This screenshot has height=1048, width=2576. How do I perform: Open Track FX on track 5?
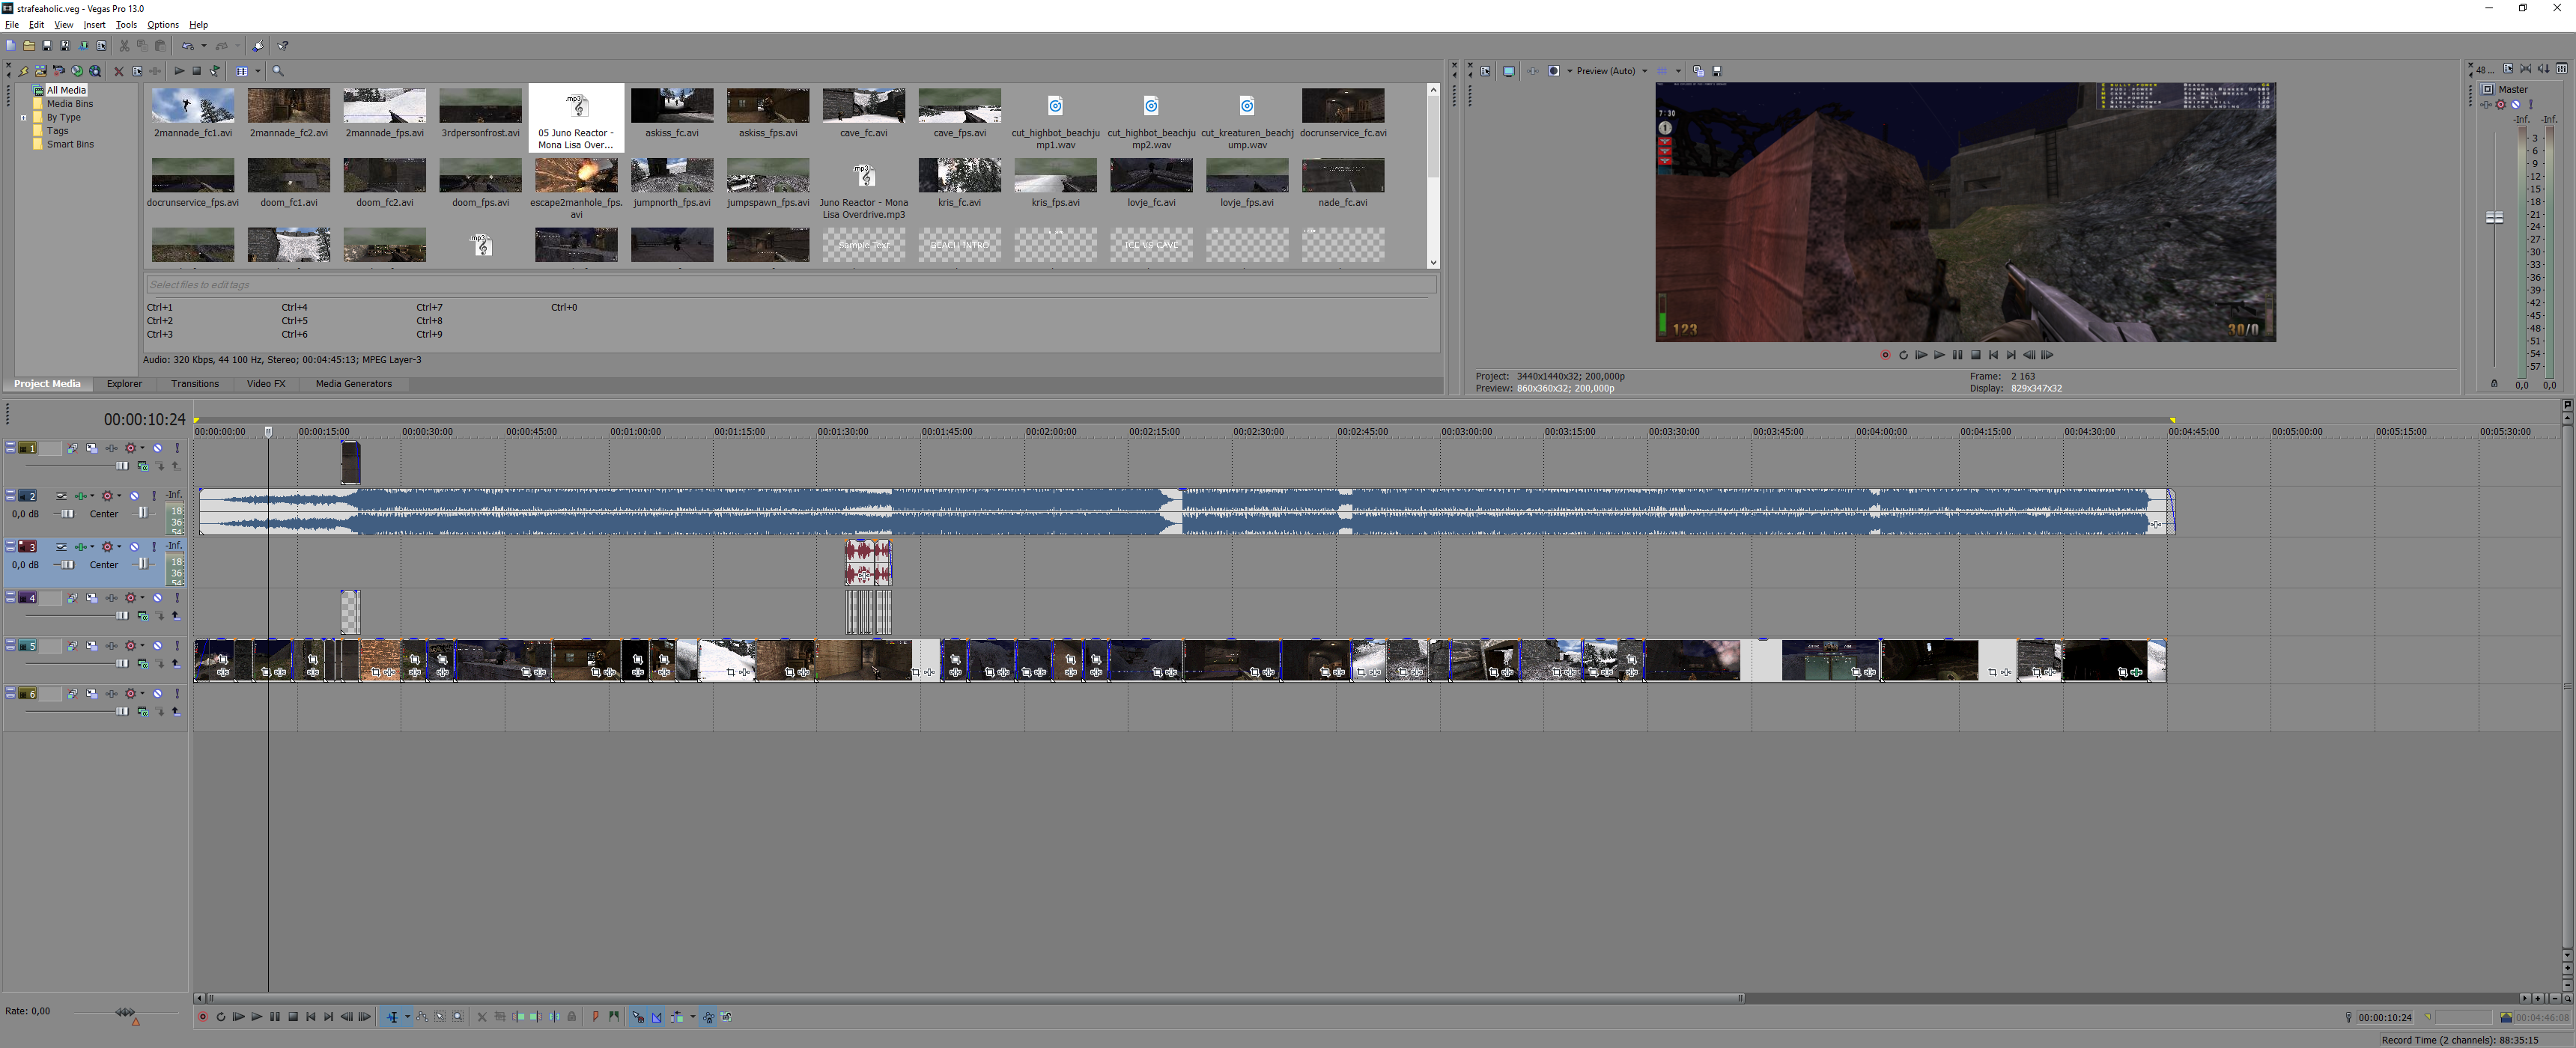[112, 646]
